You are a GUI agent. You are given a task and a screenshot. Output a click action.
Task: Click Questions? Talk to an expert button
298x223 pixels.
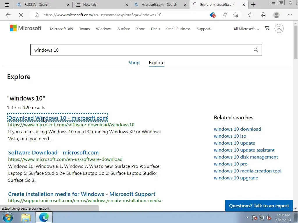coord(259,206)
